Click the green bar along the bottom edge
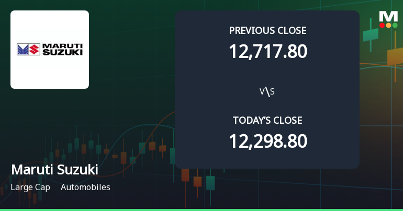The image size is (403, 211). [x=201, y=209]
